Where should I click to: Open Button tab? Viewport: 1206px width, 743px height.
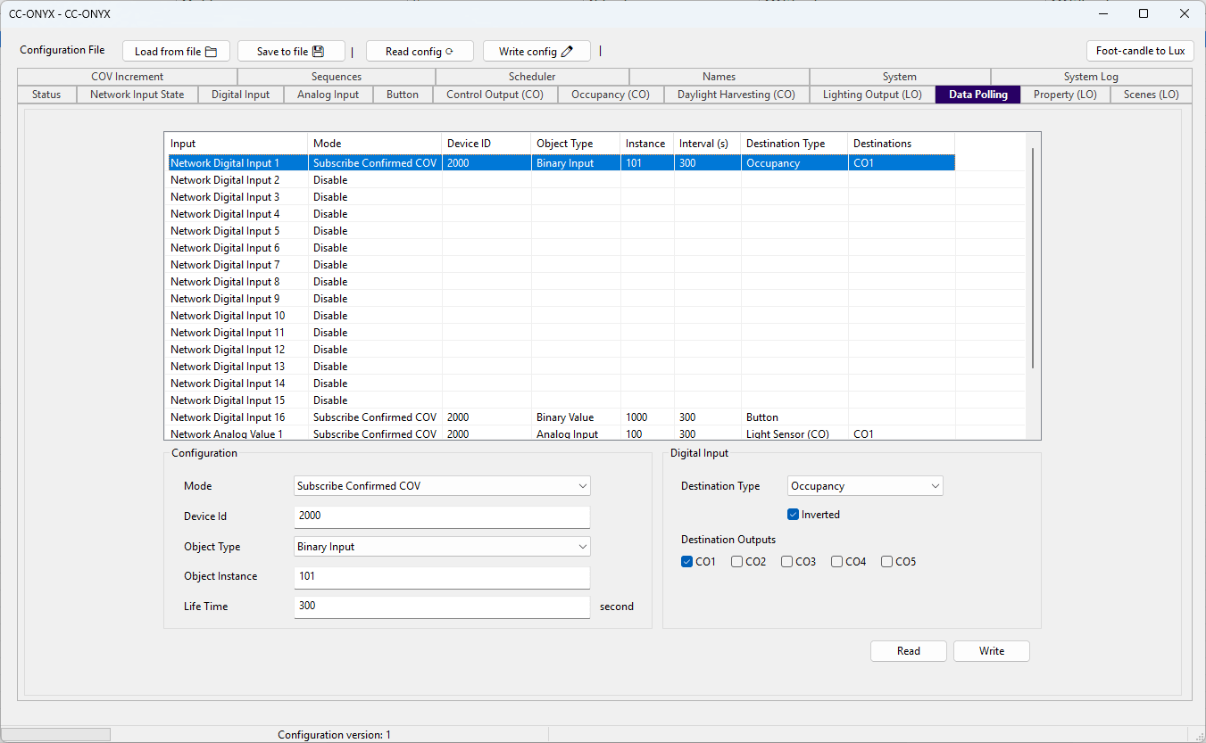[403, 95]
